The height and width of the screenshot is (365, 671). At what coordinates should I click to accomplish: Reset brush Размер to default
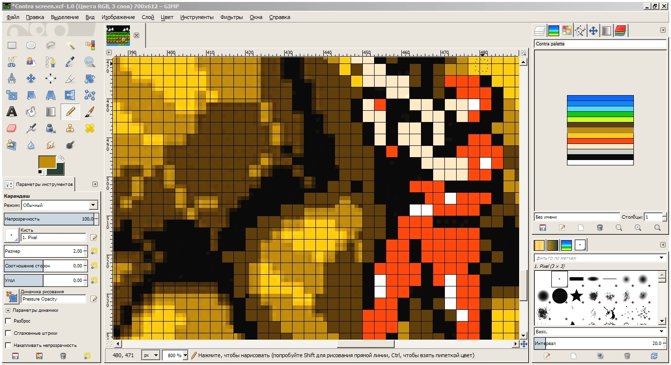point(94,251)
